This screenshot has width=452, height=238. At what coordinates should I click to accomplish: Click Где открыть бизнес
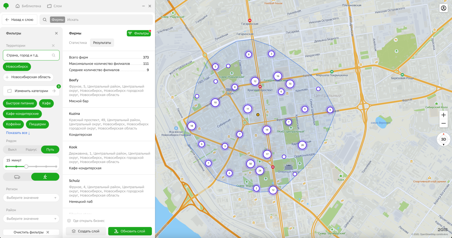pos(86,221)
